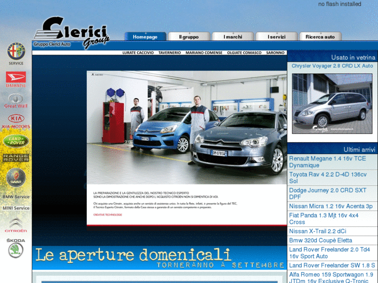This screenshot has width=378, height=283.
Task: Select the Daihatsu brand logo
Action: click(x=16, y=79)
